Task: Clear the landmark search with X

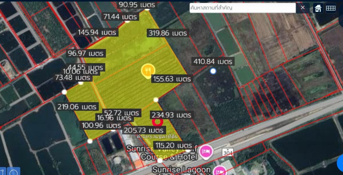Action: 303,8
